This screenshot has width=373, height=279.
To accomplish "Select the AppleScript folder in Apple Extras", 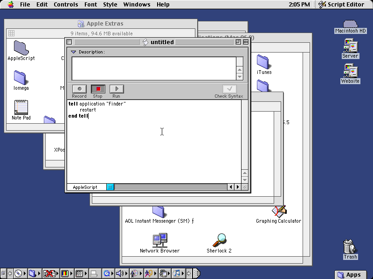I will coord(21,51).
